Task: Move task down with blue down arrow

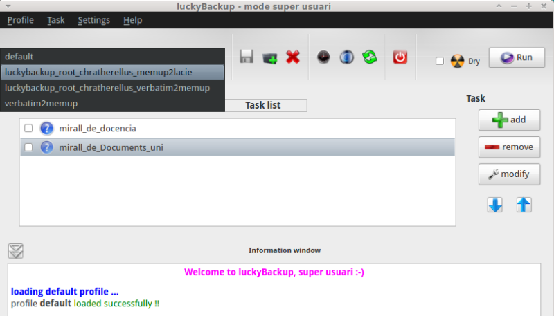Action: [495, 205]
